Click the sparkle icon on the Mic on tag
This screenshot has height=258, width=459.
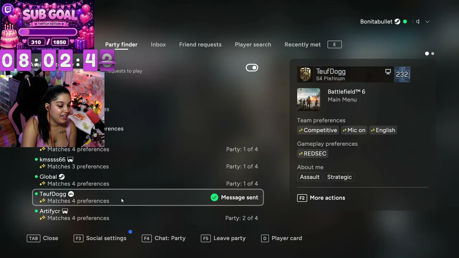click(x=345, y=130)
